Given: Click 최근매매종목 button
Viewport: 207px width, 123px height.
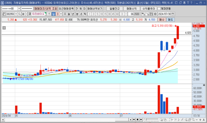Looking at the screenshot, I should pyautogui.click(x=66, y=9).
